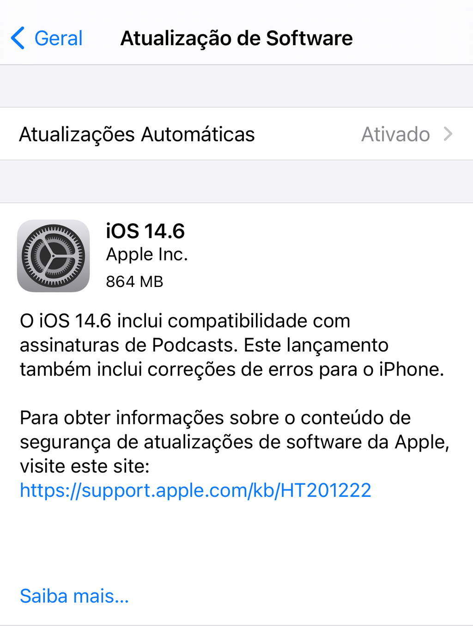The width and height of the screenshot is (473, 626).
Task: Select the iOS 14.6 version heading
Action: click(145, 231)
